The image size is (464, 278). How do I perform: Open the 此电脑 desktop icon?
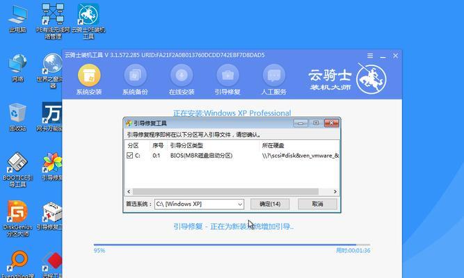click(17, 18)
